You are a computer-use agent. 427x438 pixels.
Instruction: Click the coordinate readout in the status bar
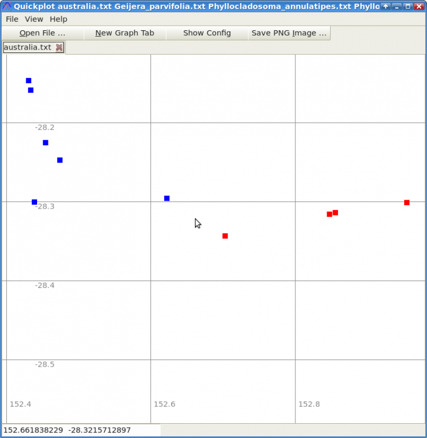click(67, 430)
